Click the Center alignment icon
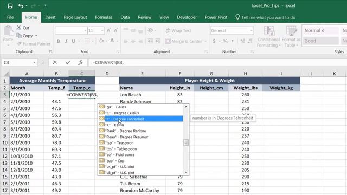This screenshot has width=347, height=195. tap(133, 41)
